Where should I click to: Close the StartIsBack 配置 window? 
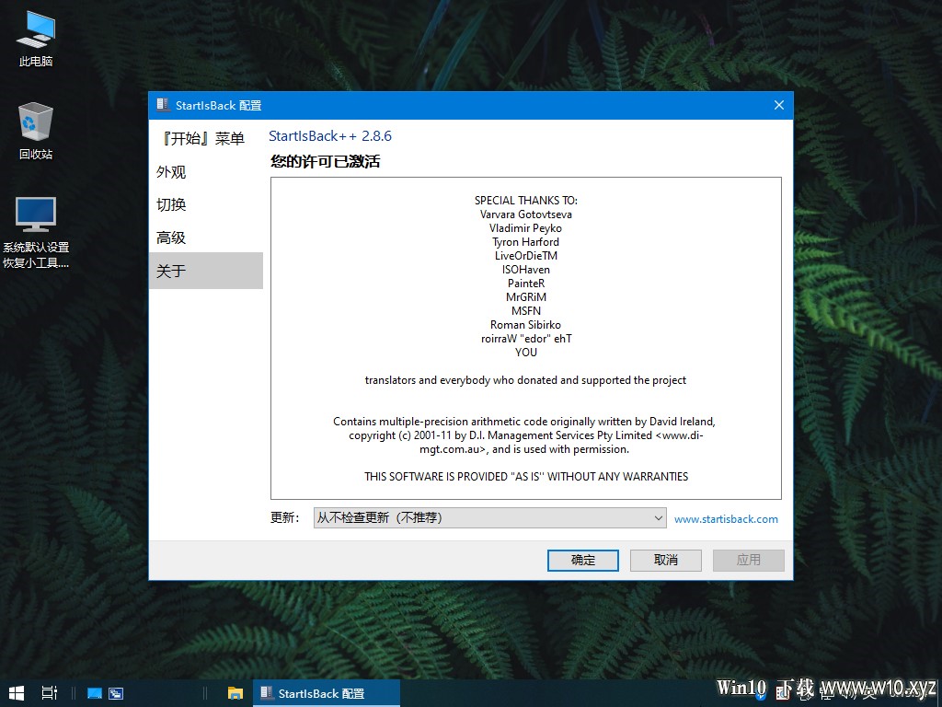778,105
